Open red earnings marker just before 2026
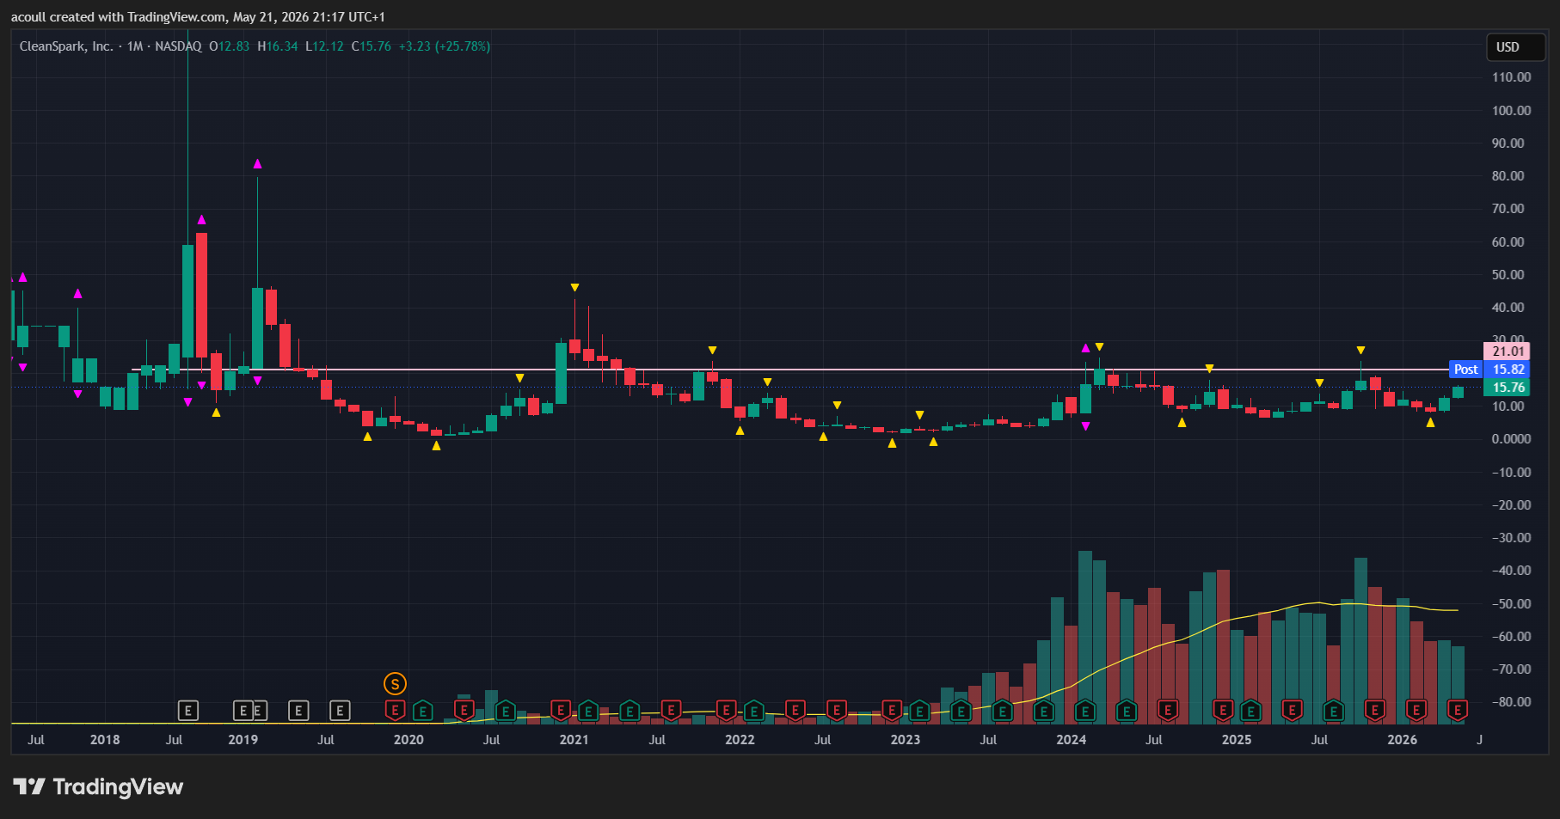The height and width of the screenshot is (819, 1560). 1375,711
